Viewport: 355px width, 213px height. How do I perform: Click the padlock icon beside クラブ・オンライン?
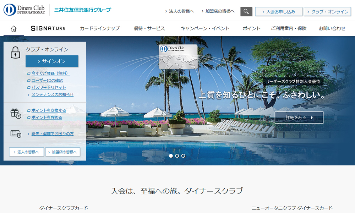coord(15,53)
